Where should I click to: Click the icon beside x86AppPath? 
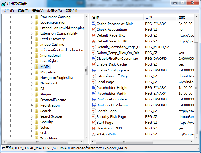(94, 134)
